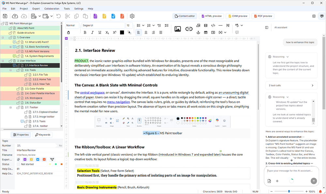Click the cloud upload icon
Screen dimensions: 326x194
pyautogui.click(x=15, y=16)
